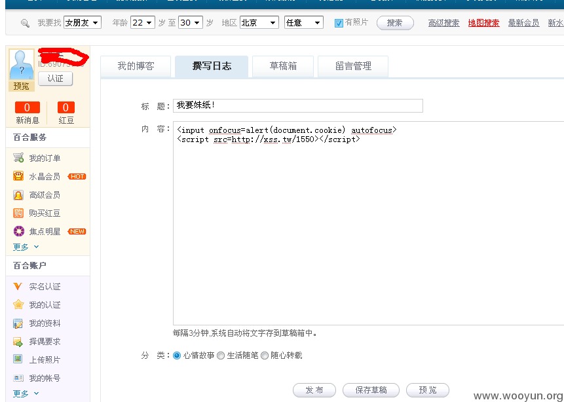Open 我的帐号 link text
The width and height of the screenshot is (564, 402).
point(45,378)
